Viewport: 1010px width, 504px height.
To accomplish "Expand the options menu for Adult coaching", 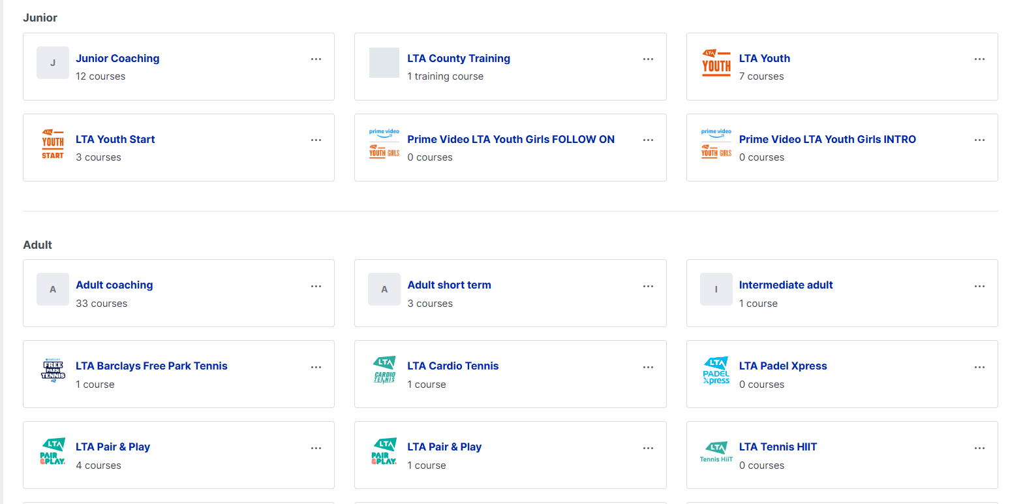I will tap(316, 286).
